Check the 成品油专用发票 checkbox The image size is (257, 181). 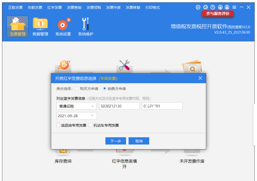tap(58, 125)
